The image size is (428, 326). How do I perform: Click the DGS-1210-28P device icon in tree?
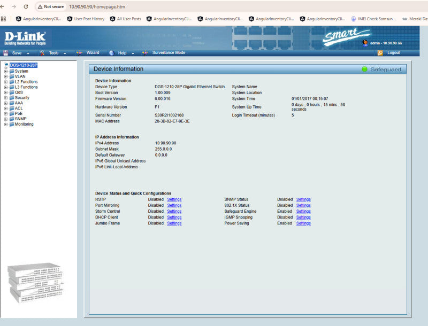pos(6,65)
